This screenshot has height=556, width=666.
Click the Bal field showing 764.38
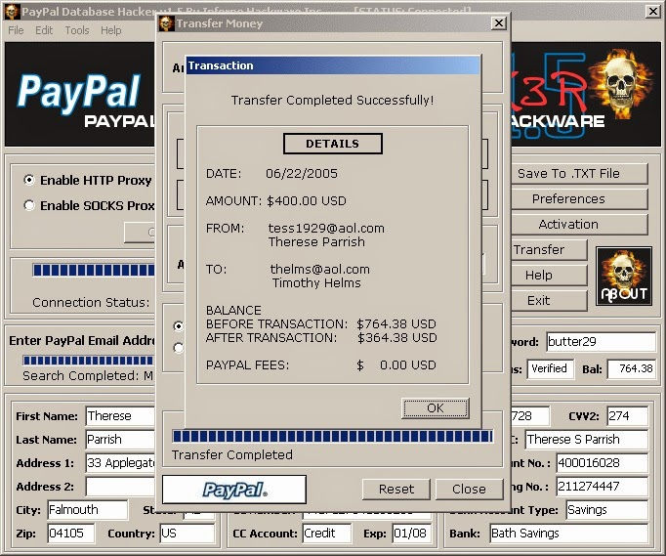[632, 368]
